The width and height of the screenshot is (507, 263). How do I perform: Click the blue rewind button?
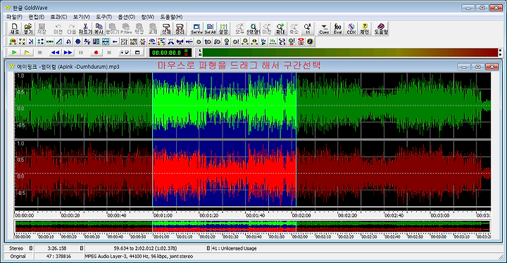56,52
